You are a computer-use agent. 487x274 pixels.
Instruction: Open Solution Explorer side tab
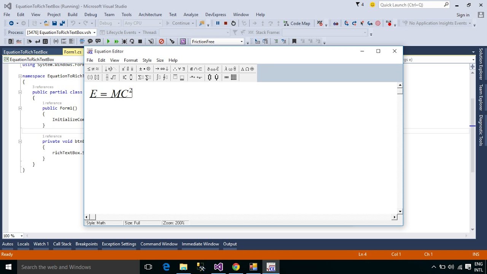click(x=481, y=64)
